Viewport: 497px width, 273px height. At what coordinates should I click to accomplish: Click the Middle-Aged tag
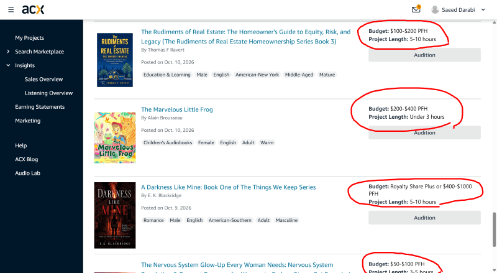pos(299,75)
